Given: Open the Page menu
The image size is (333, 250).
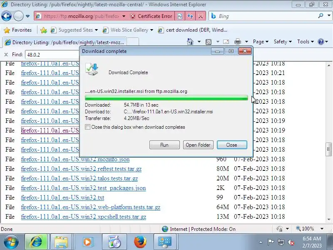Looking at the screenshot, I should click(261, 42).
